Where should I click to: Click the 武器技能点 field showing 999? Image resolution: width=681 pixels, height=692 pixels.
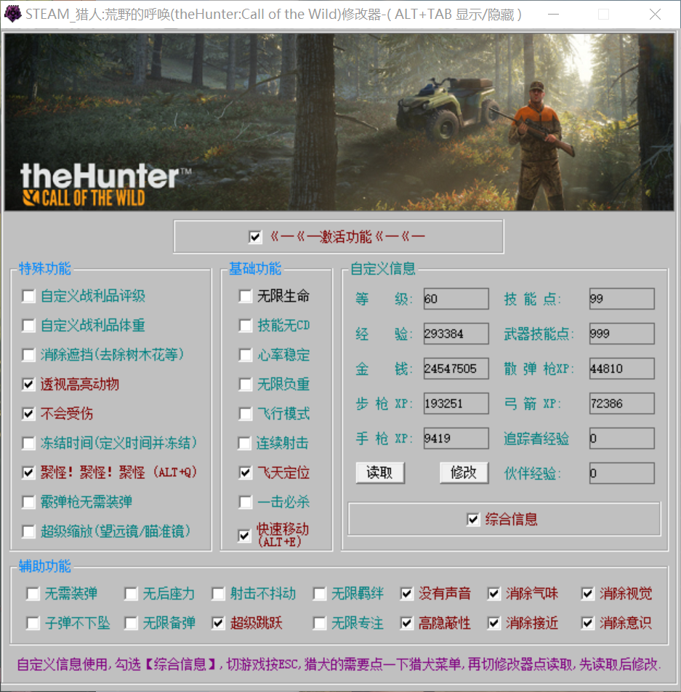tap(621, 334)
